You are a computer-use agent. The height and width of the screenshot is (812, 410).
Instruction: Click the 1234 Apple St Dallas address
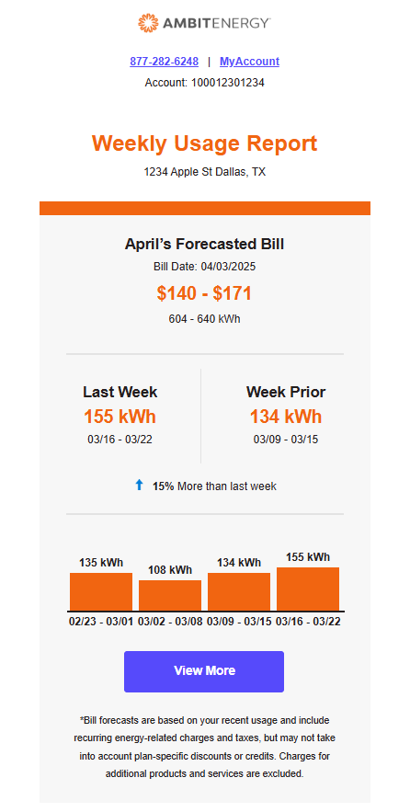point(204,172)
